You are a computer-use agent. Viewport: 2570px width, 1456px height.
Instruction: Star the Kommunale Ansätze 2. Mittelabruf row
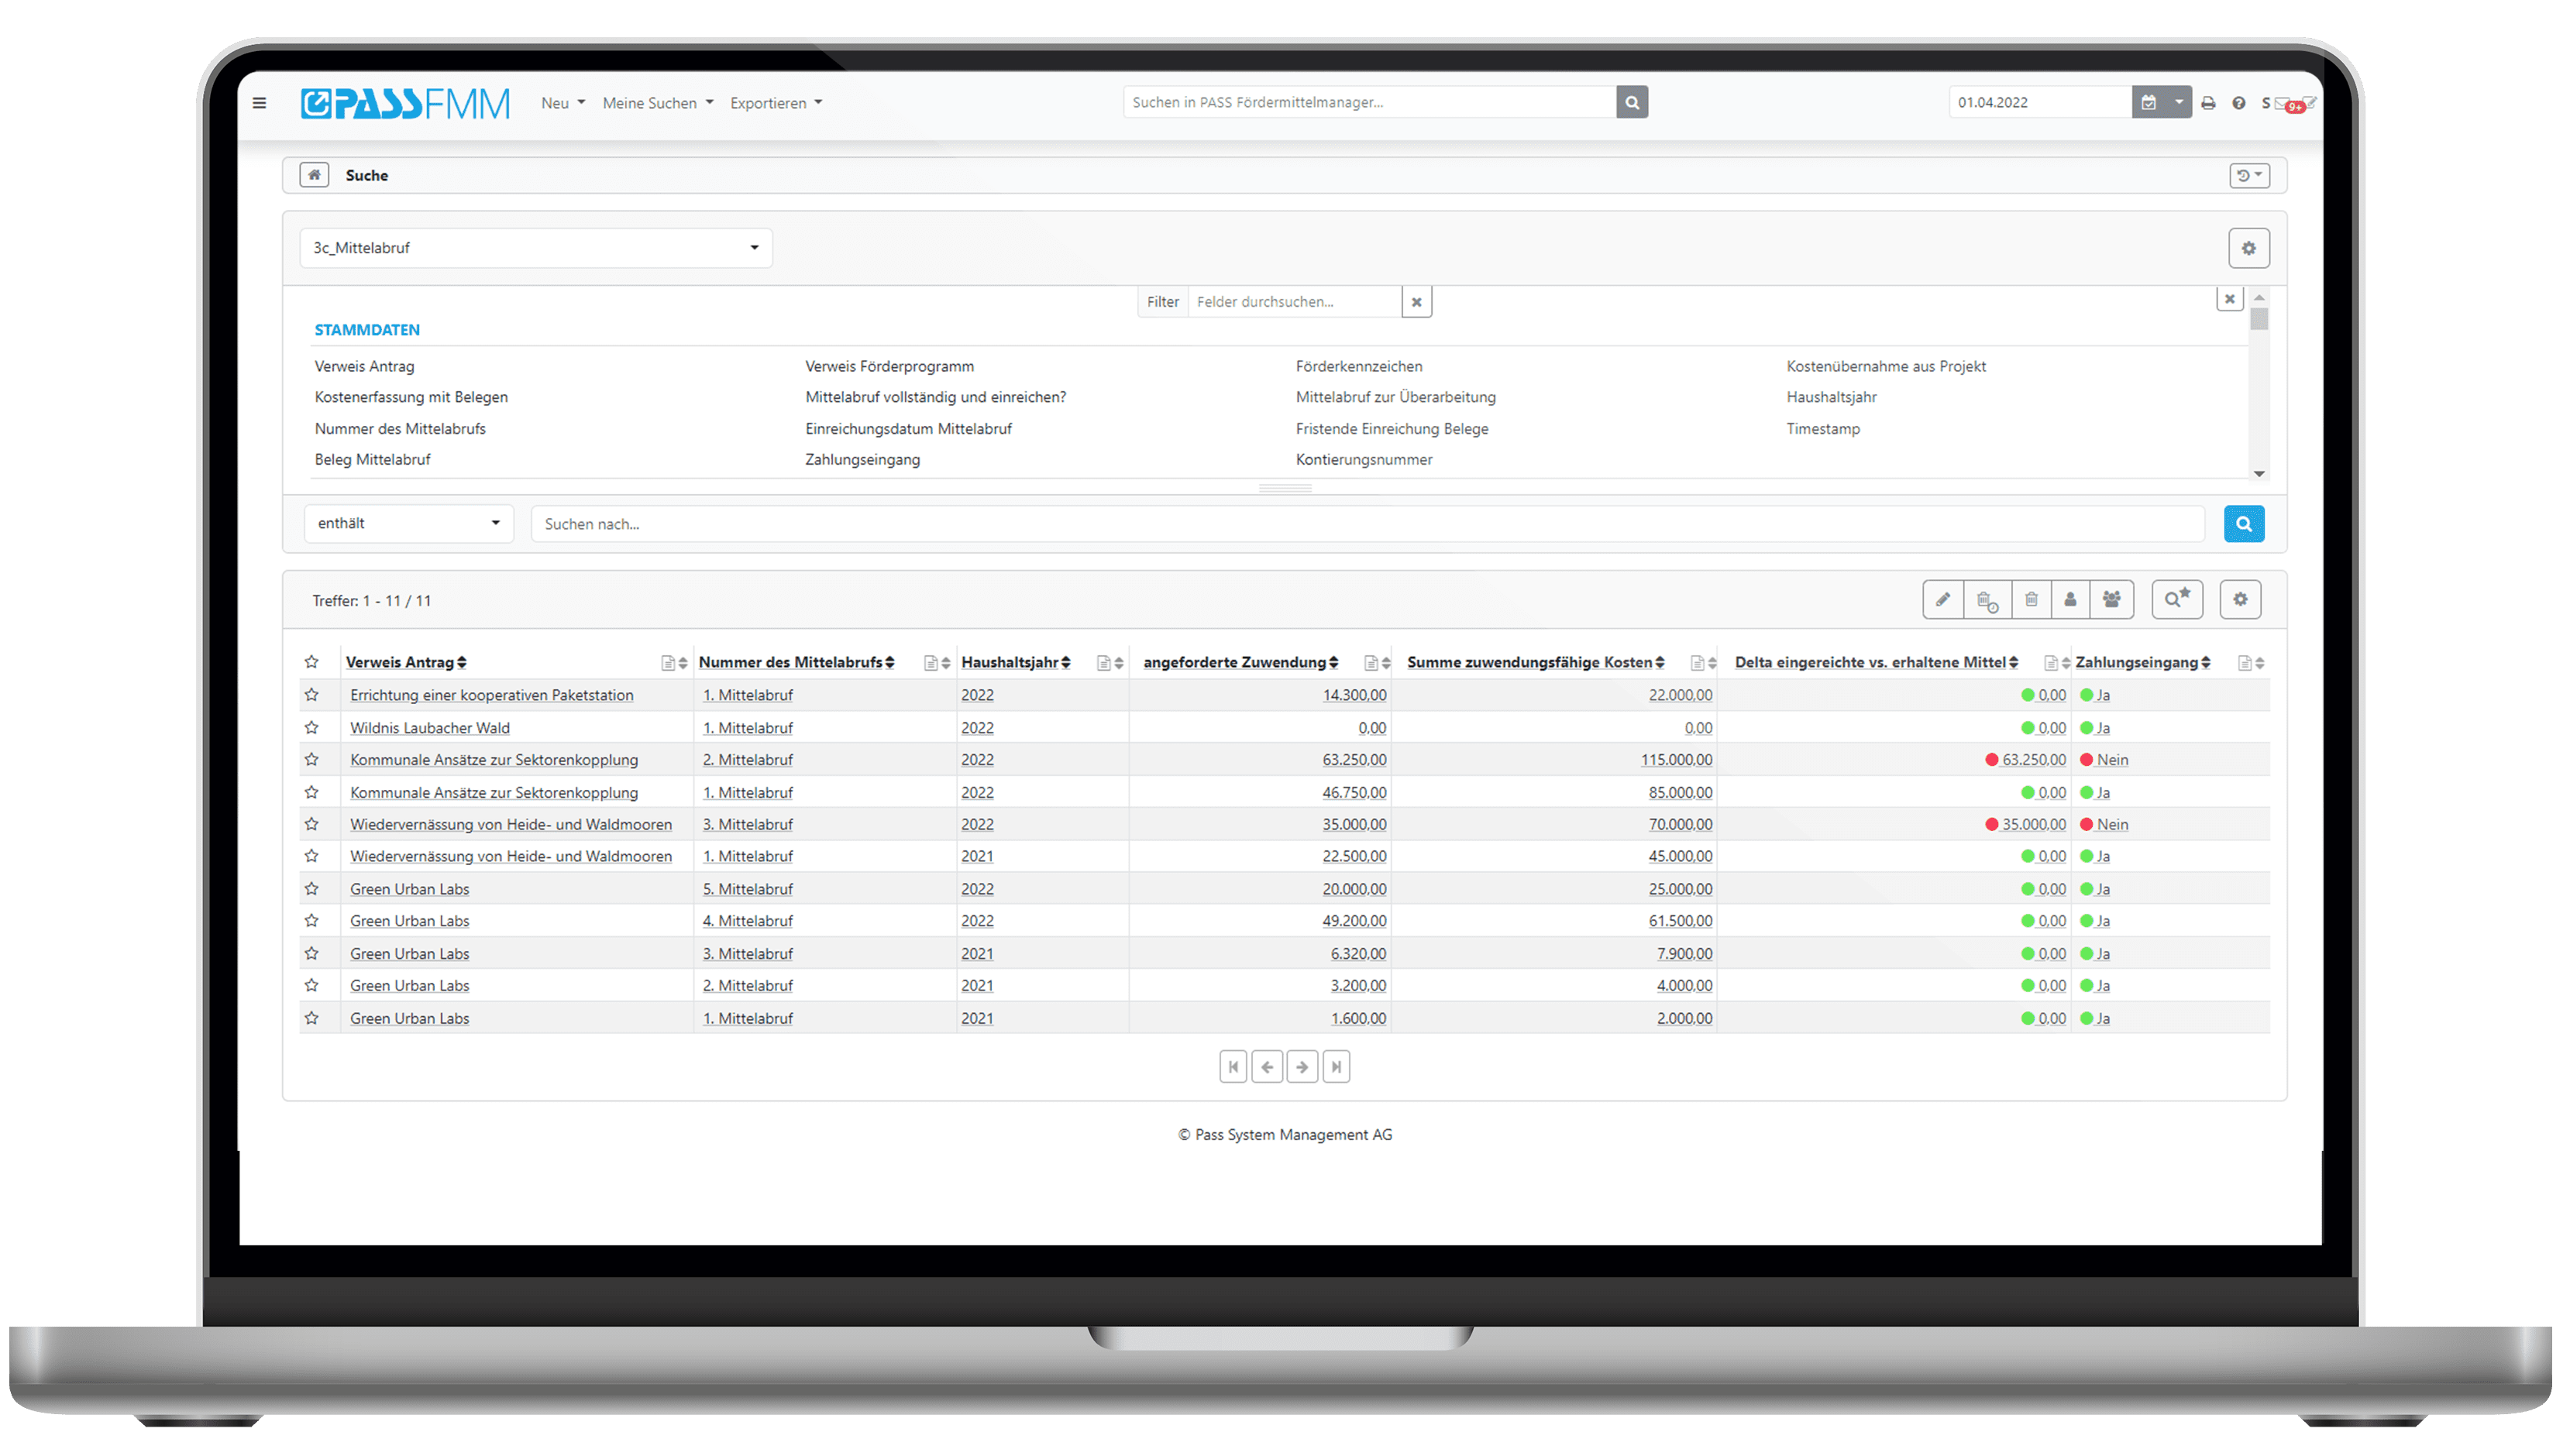coord(312,760)
